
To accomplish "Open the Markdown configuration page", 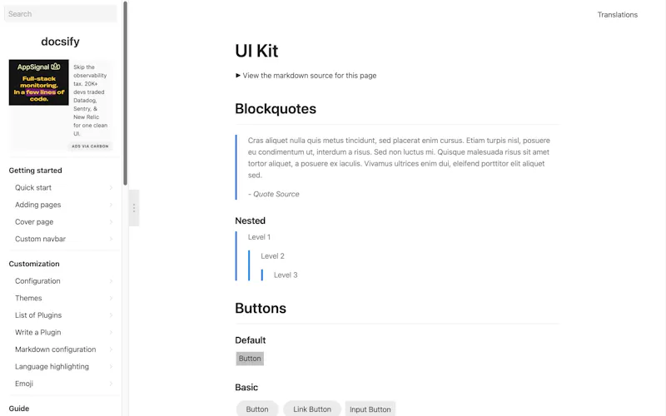I will click(x=55, y=349).
